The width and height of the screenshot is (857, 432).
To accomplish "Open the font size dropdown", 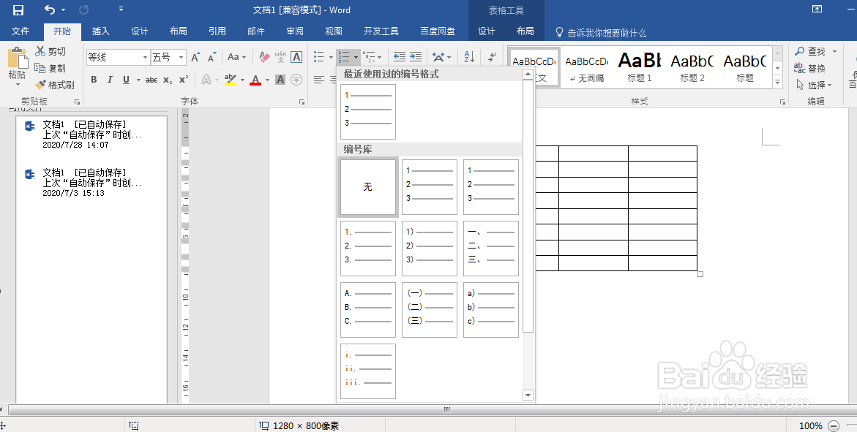I will pyautogui.click(x=181, y=56).
